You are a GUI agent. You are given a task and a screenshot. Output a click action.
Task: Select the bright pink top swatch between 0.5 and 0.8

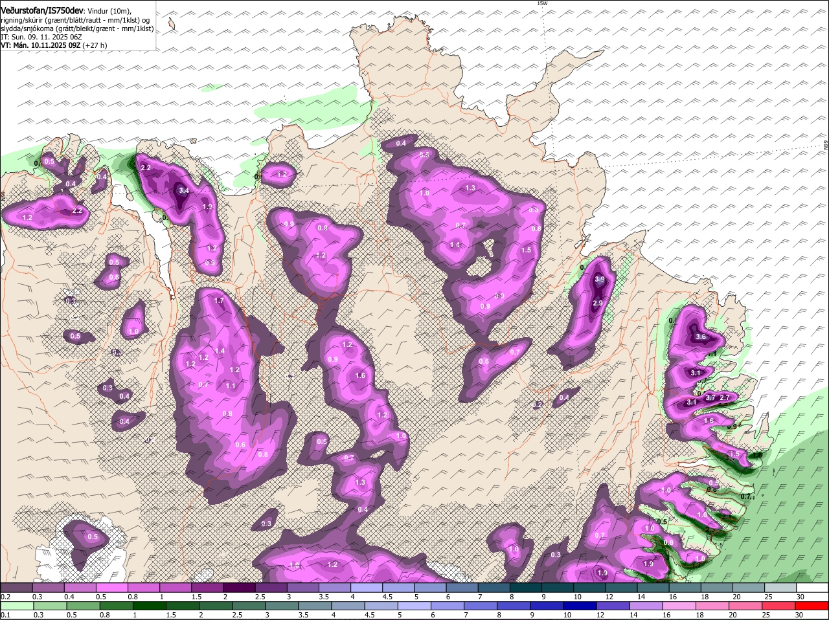111,587
